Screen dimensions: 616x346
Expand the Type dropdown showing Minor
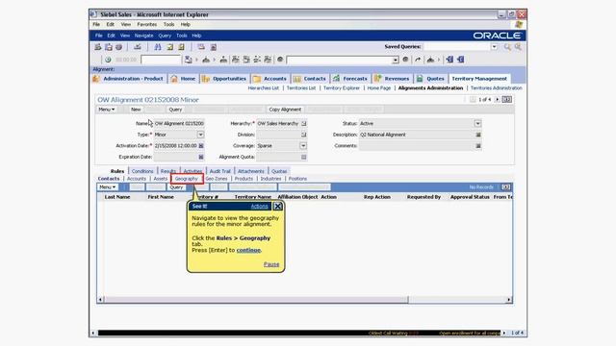[200, 135]
